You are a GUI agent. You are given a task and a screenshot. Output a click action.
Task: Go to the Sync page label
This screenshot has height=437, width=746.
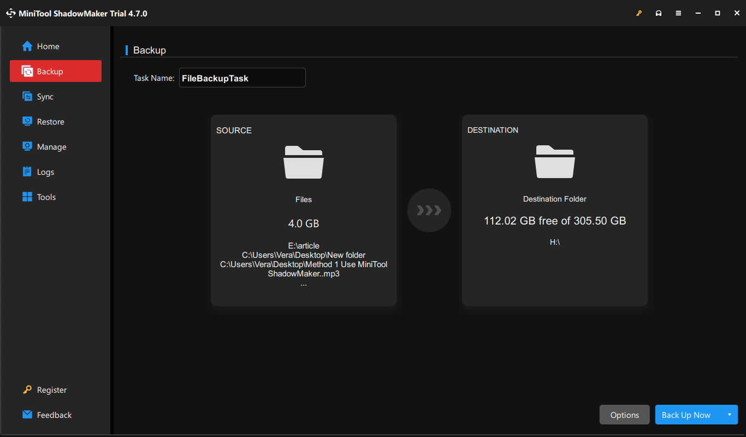pyautogui.click(x=45, y=97)
